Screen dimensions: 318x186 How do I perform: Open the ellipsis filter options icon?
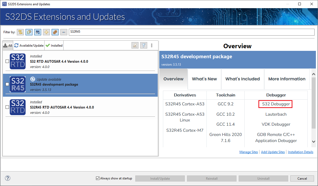[64, 32]
